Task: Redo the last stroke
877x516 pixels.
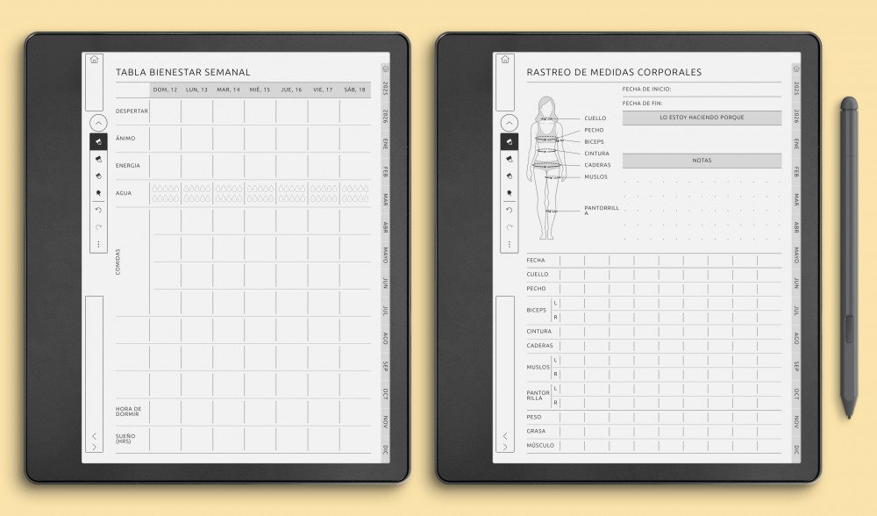Action: 98,226
